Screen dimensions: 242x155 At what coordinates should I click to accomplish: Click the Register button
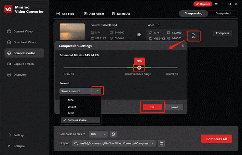coord(203,4)
